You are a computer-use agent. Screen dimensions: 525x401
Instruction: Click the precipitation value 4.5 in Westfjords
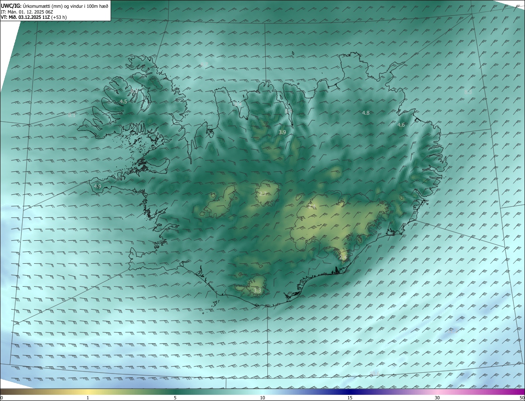click(x=123, y=101)
